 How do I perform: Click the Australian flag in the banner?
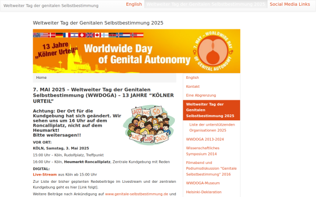36,35
